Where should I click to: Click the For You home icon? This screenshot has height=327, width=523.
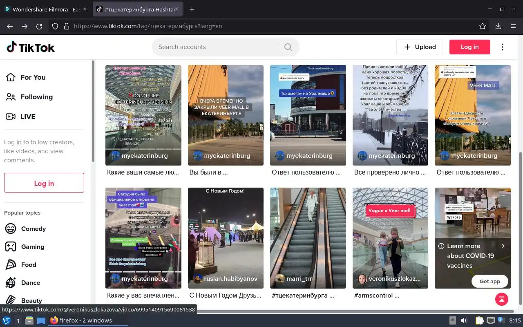pos(11,77)
